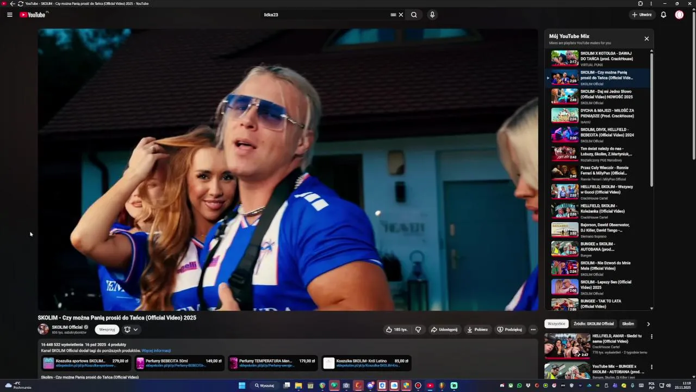Play SKOLIM, DIVIX, HELLFIELD - BEBECITA
This screenshot has width=696, height=392.
pyautogui.click(x=597, y=135)
